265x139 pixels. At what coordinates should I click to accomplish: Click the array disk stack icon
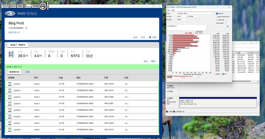11,54
